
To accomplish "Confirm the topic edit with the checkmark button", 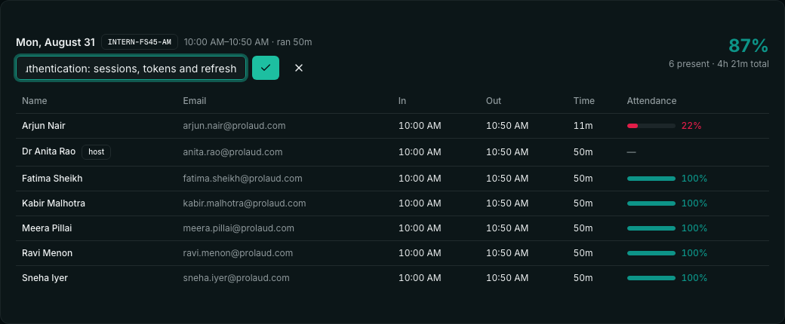I will coord(266,68).
